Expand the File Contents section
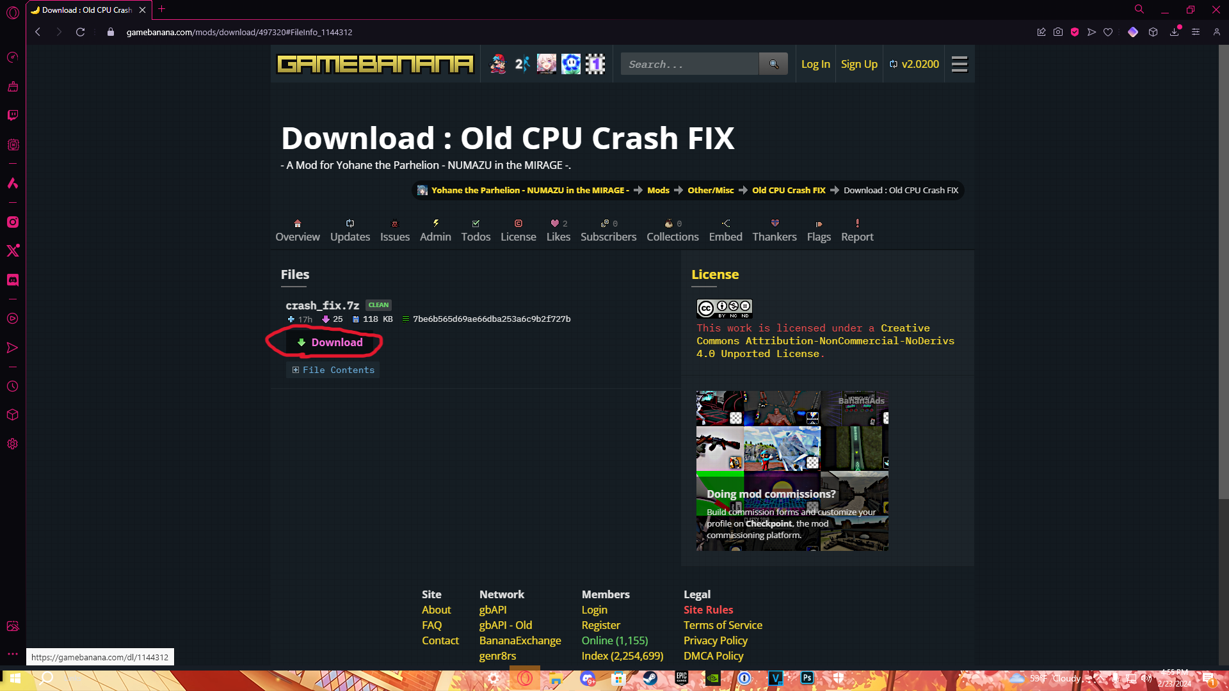 point(333,370)
